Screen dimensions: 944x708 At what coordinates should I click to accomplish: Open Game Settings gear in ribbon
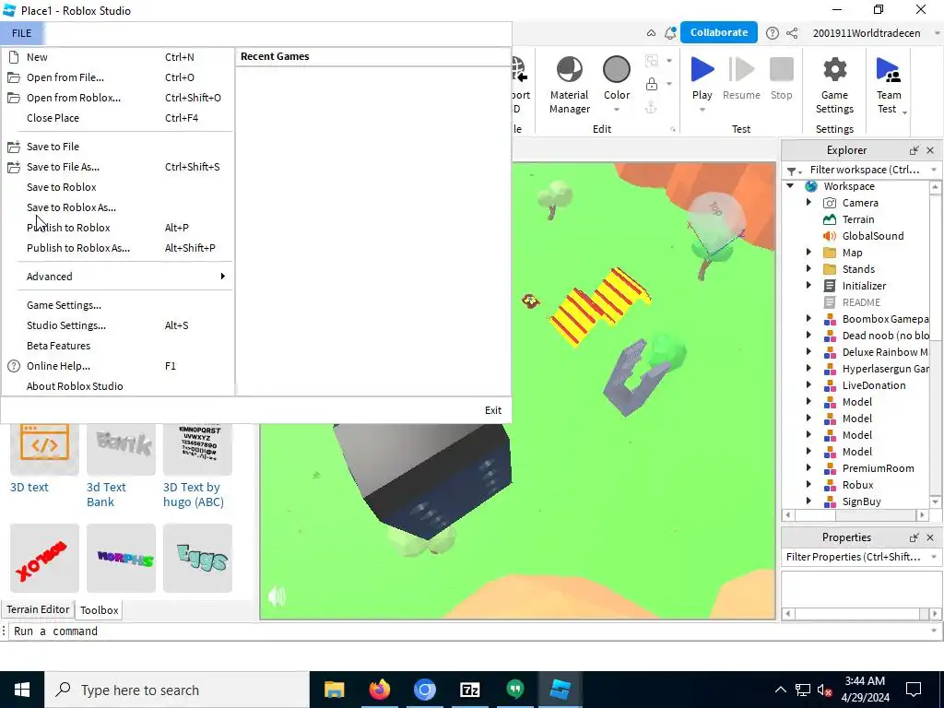[x=834, y=70]
